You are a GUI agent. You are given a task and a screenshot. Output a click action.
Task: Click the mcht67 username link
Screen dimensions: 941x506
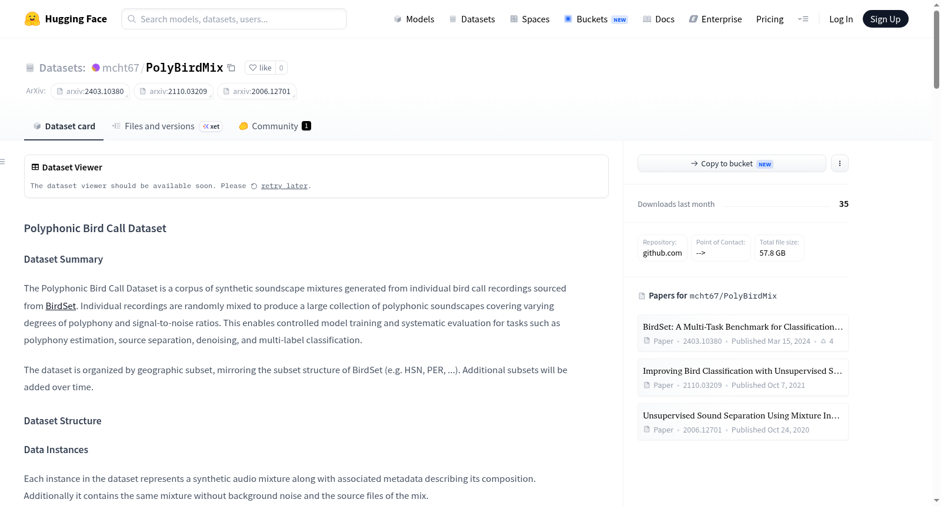pyautogui.click(x=121, y=68)
